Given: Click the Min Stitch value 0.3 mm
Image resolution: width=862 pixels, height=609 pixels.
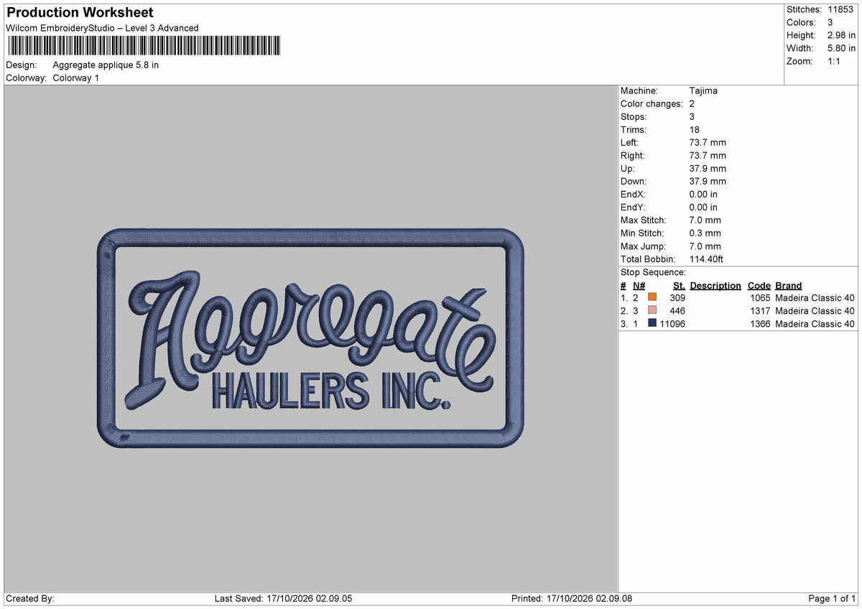Looking at the screenshot, I should pyautogui.click(x=705, y=233).
